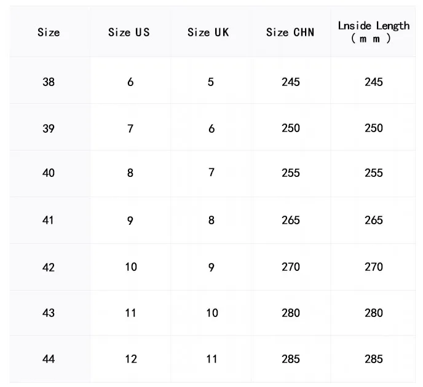Viewport: 423px width, 387px height.
Task: Select size 43 in the Size column
Action: pyautogui.click(x=49, y=313)
